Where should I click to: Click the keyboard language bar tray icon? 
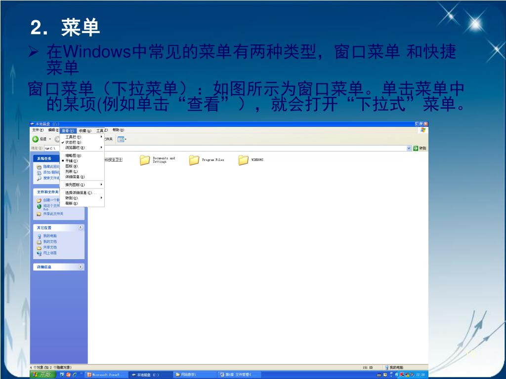(x=379, y=375)
